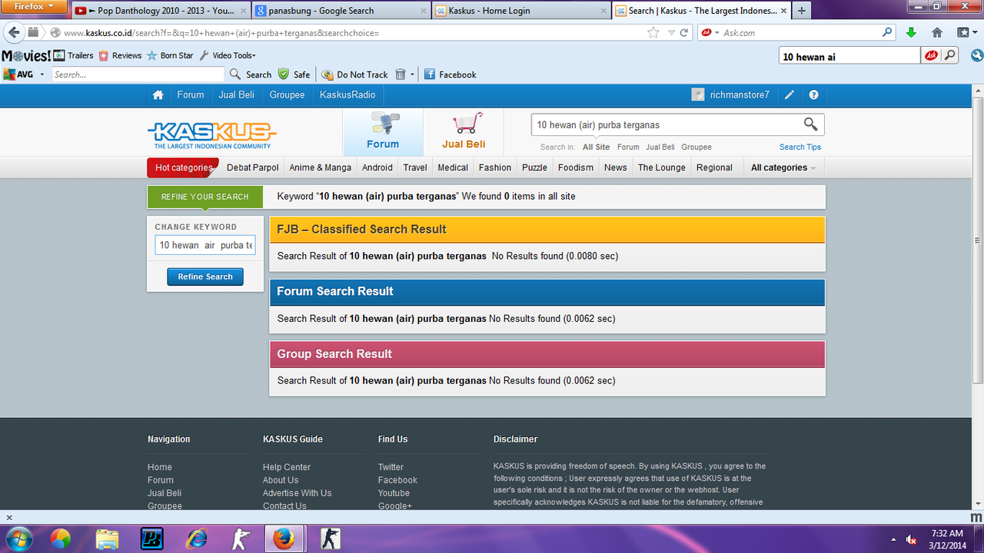This screenshot has height=553, width=984.
Task: Click the AVG Safe shield icon
Action: tap(284, 75)
